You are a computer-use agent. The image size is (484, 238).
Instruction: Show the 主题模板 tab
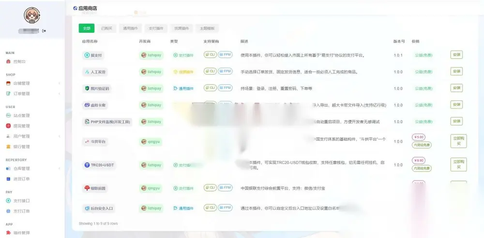(x=207, y=28)
